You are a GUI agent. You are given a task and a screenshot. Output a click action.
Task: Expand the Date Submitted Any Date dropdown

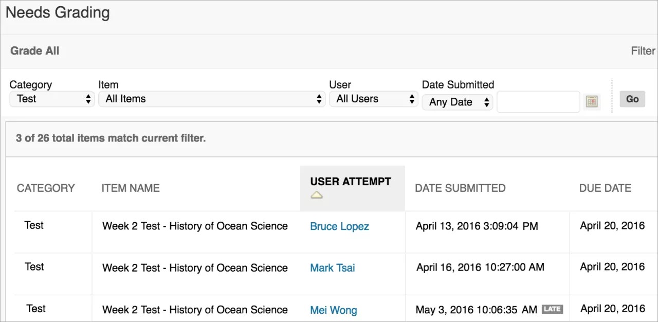point(457,102)
